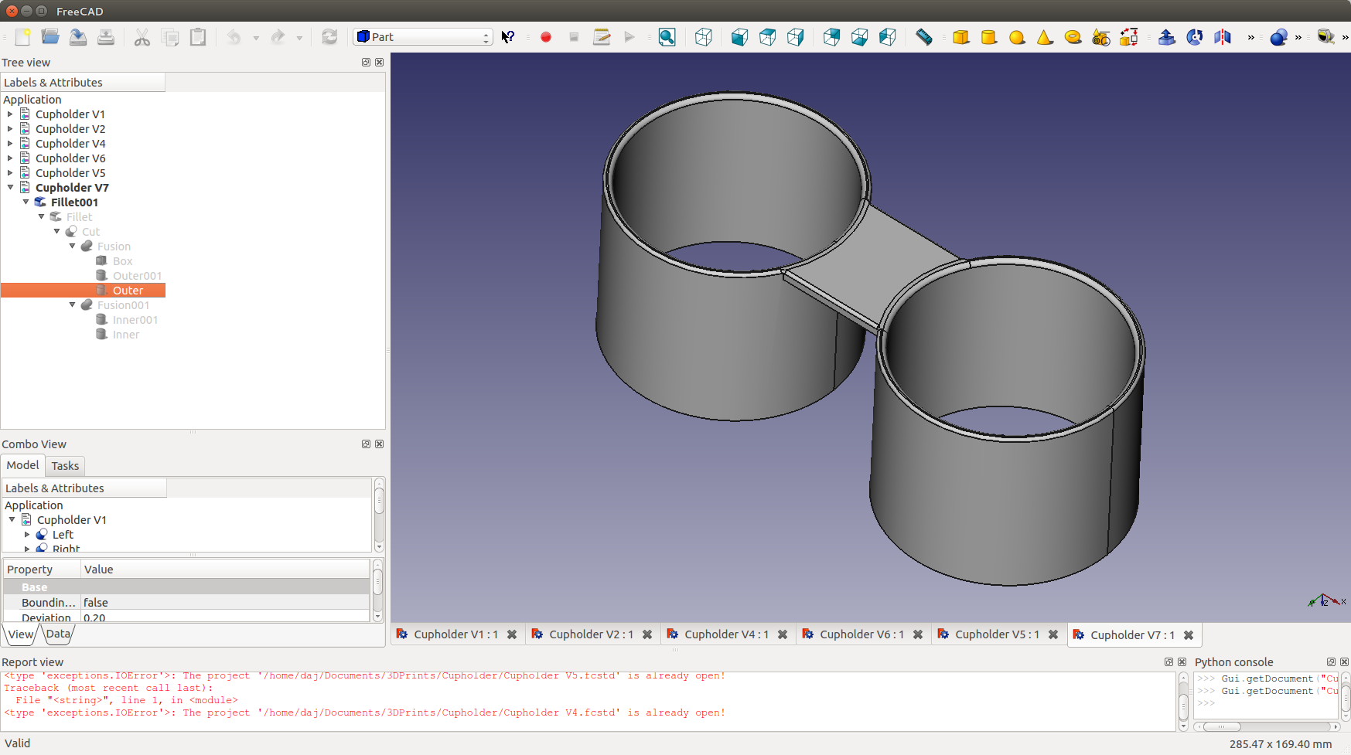Click the Refresh recompute icon
This screenshot has width=1351, height=755.
pos(329,37)
